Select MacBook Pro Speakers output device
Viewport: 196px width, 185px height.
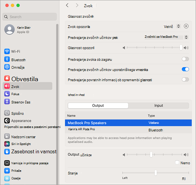tap(128, 123)
